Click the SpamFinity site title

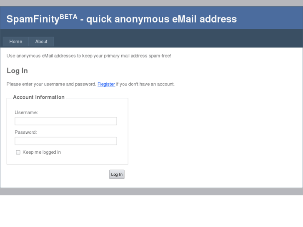[x=33, y=19]
